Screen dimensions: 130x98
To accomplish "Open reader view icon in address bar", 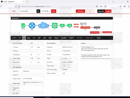I will pyautogui.click(x=97, y=6).
